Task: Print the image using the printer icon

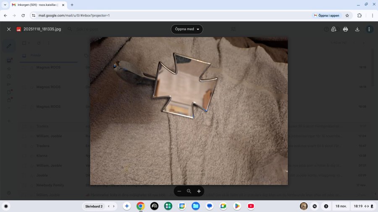Action: (345, 29)
